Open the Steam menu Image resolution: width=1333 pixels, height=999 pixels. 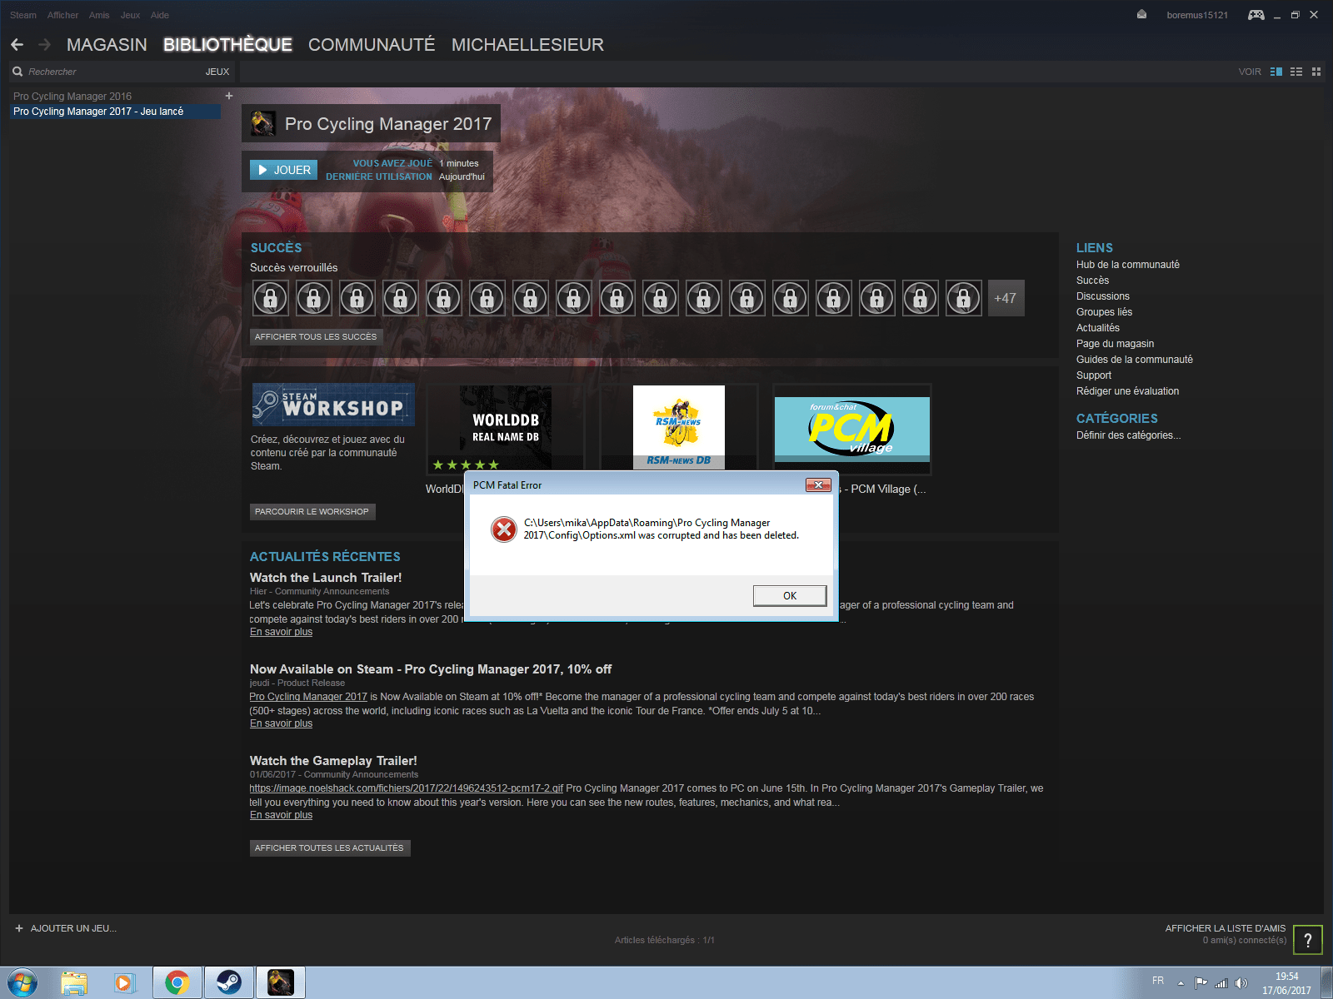(x=23, y=15)
